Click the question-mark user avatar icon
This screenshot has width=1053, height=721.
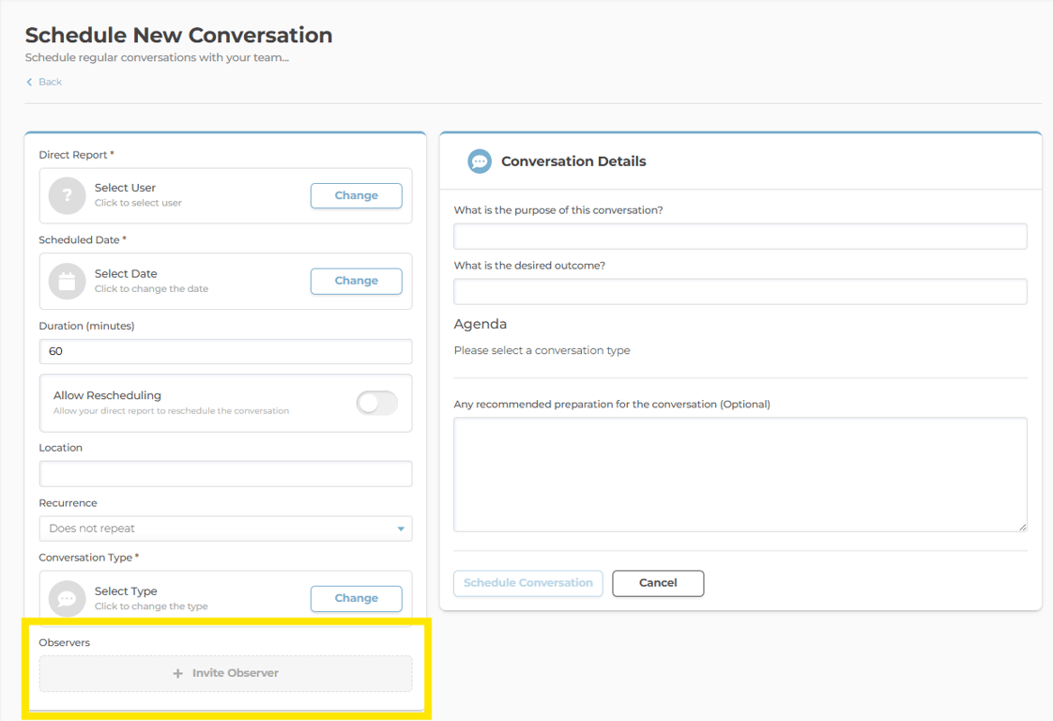coord(67,196)
